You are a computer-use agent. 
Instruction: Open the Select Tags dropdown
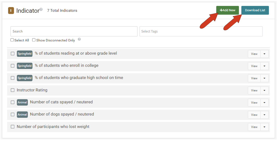click(x=201, y=31)
